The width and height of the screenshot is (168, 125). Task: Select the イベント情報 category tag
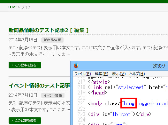[53, 95]
